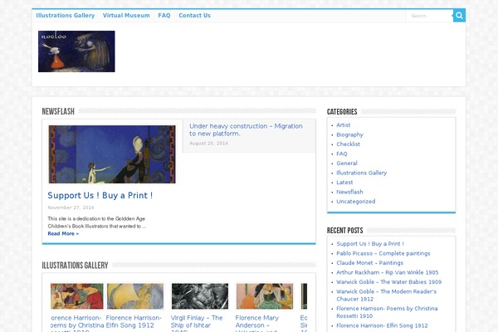Click the Newsflash section heading
The image size is (498, 332).
click(x=58, y=111)
